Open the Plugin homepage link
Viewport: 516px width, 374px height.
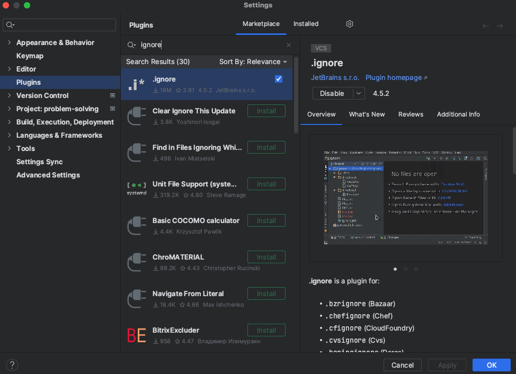click(x=396, y=78)
